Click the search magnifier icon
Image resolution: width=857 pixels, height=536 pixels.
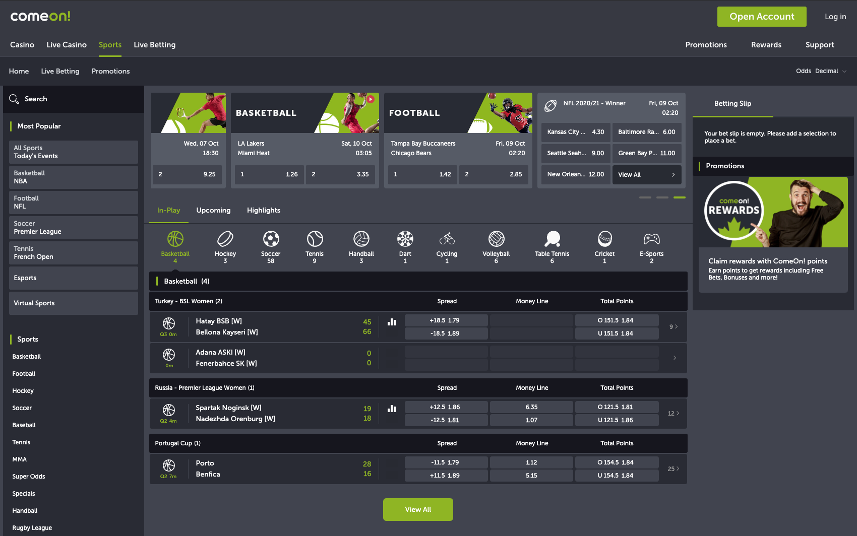pyautogui.click(x=14, y=99)
